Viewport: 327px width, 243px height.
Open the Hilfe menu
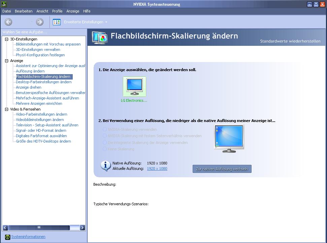[x=87, y=11]
